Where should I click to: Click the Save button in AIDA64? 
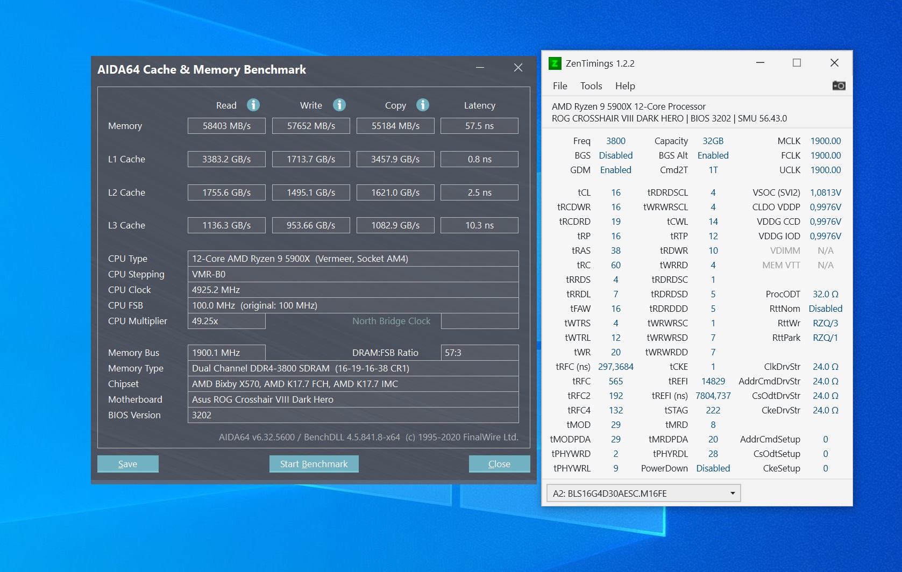[x=127, y=463]
